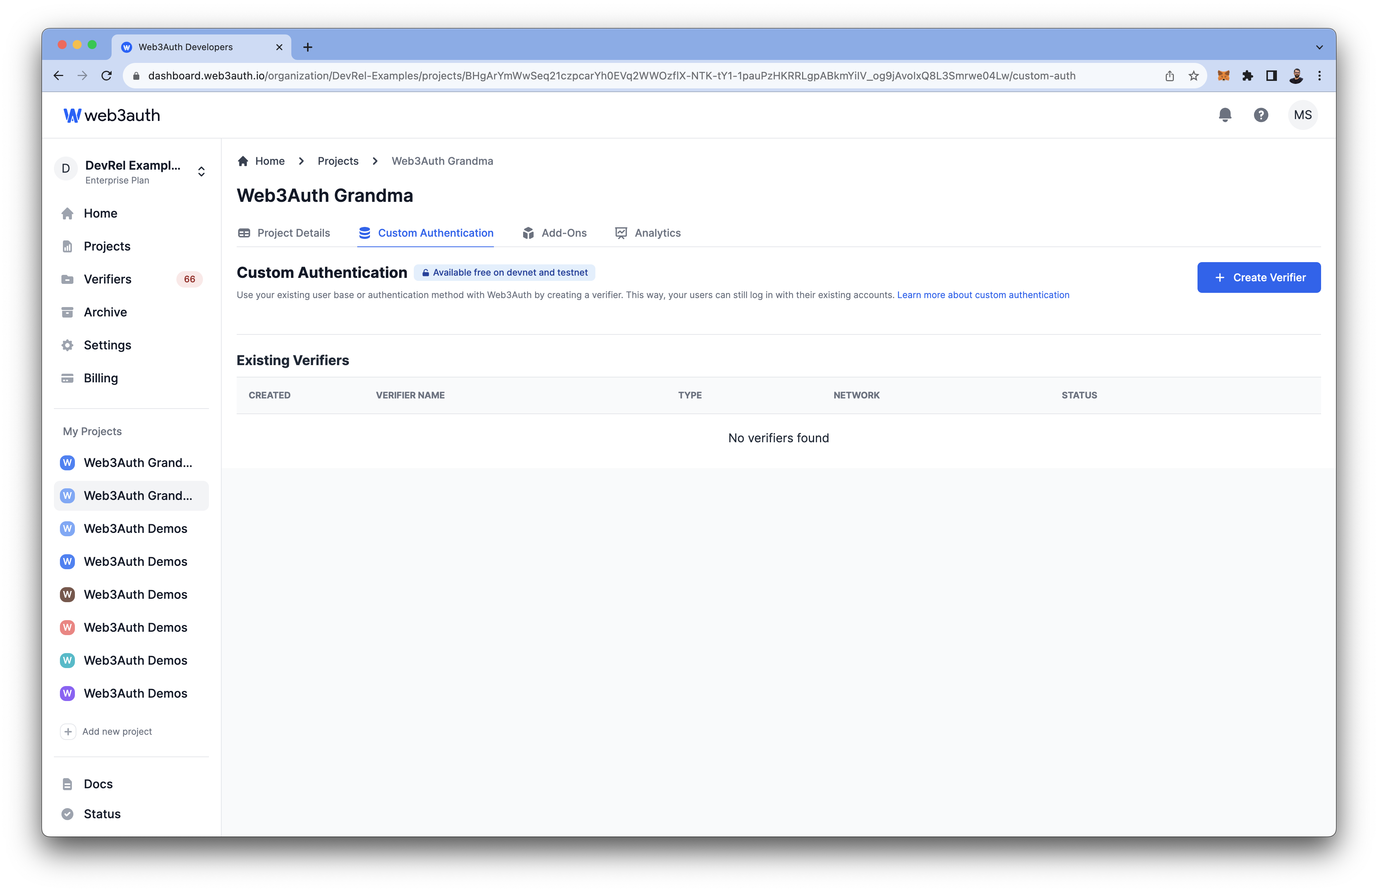Click Create Verifier button
This screenshot has height=892, width=1378.
pos(1259,277)
